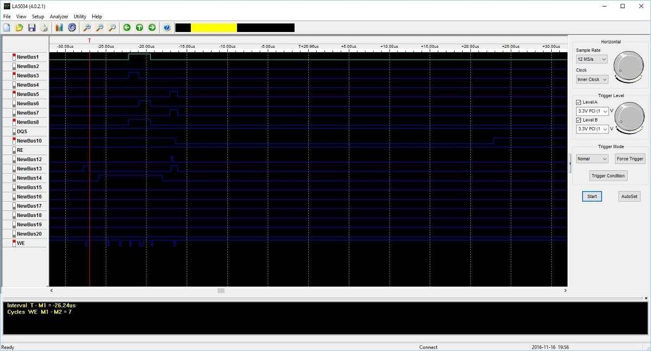Open settings via the gear icon
Image resolution: width=651 pixels, height=351 pixels.
coord(72,28)
